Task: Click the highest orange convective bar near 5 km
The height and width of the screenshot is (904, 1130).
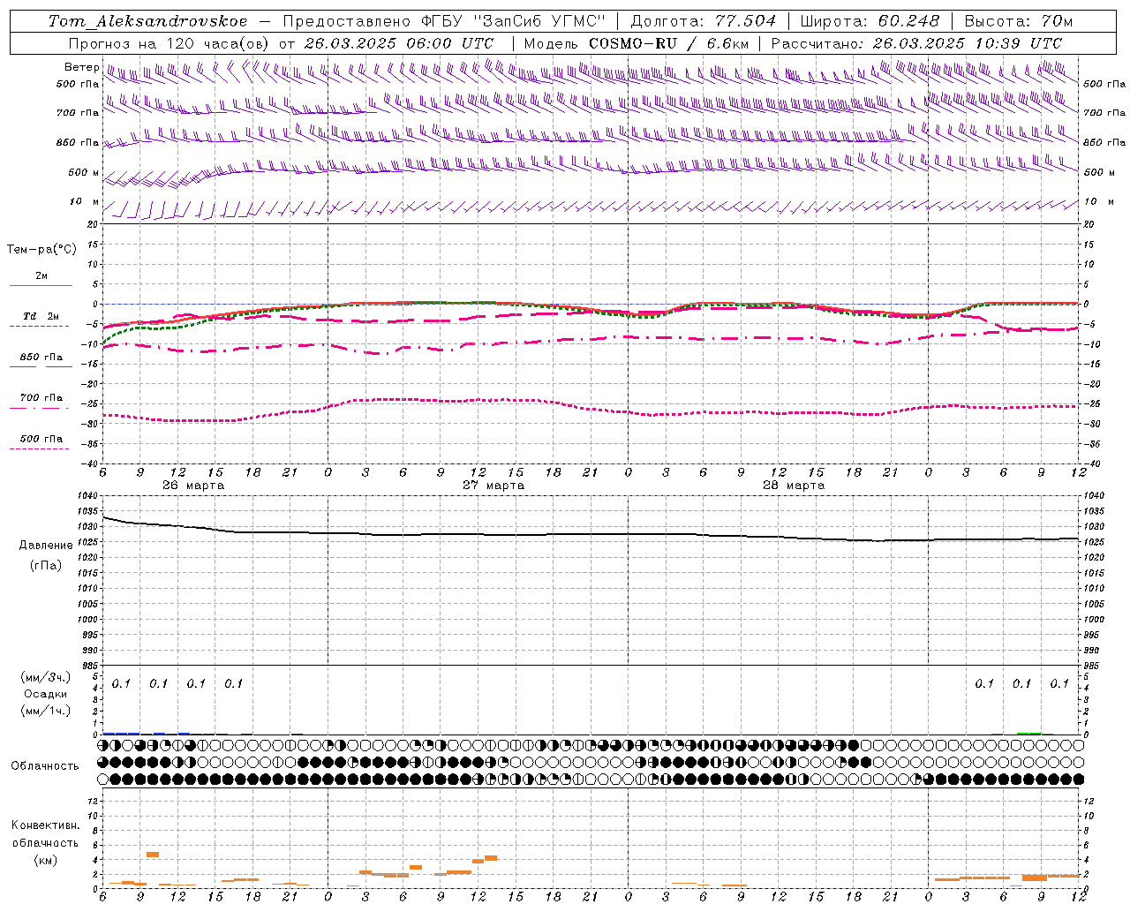Action: 153,855
